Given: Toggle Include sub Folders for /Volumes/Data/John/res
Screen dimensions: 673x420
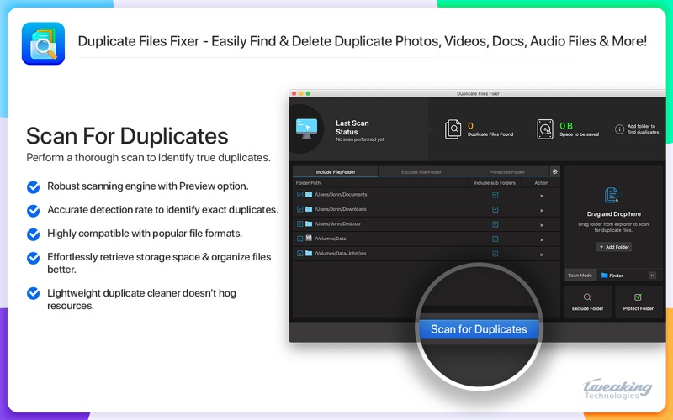Looking at the screenshot, I should pos(495,254).
